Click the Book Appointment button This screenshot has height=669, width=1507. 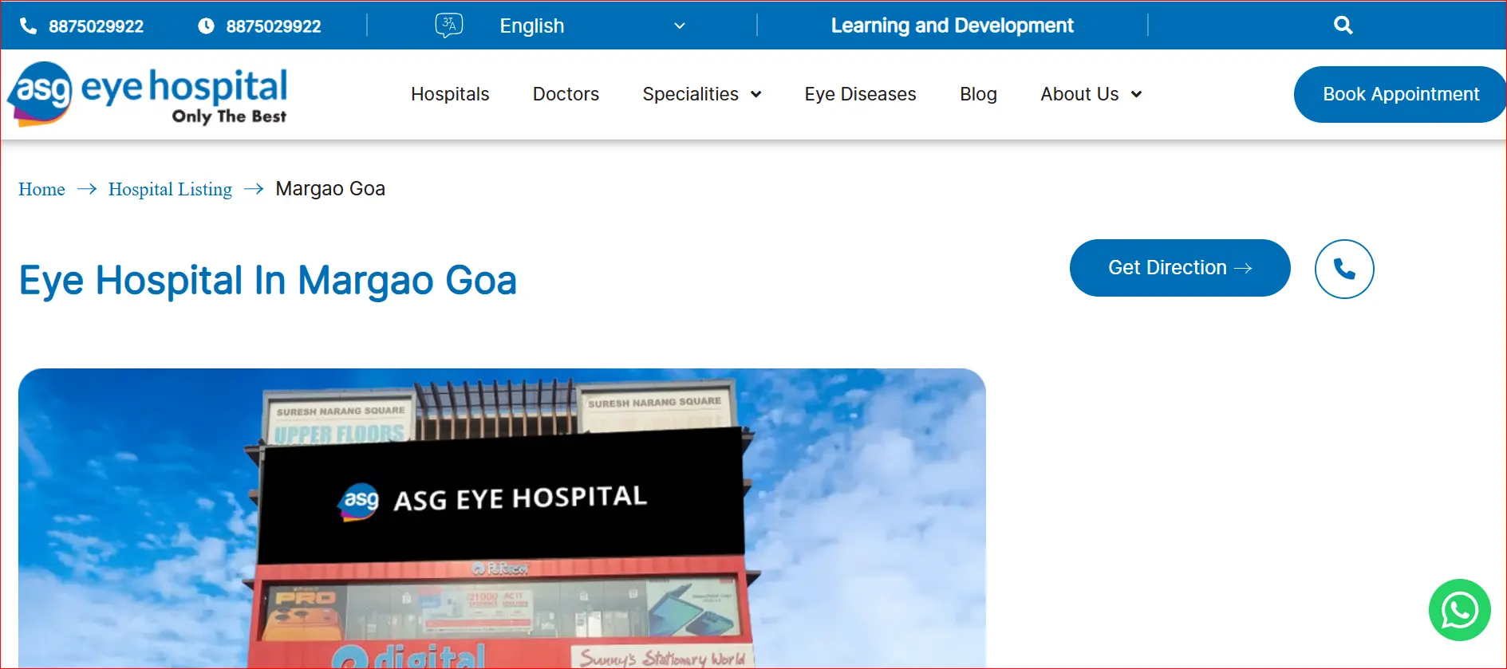click(x=1400, y=94)
